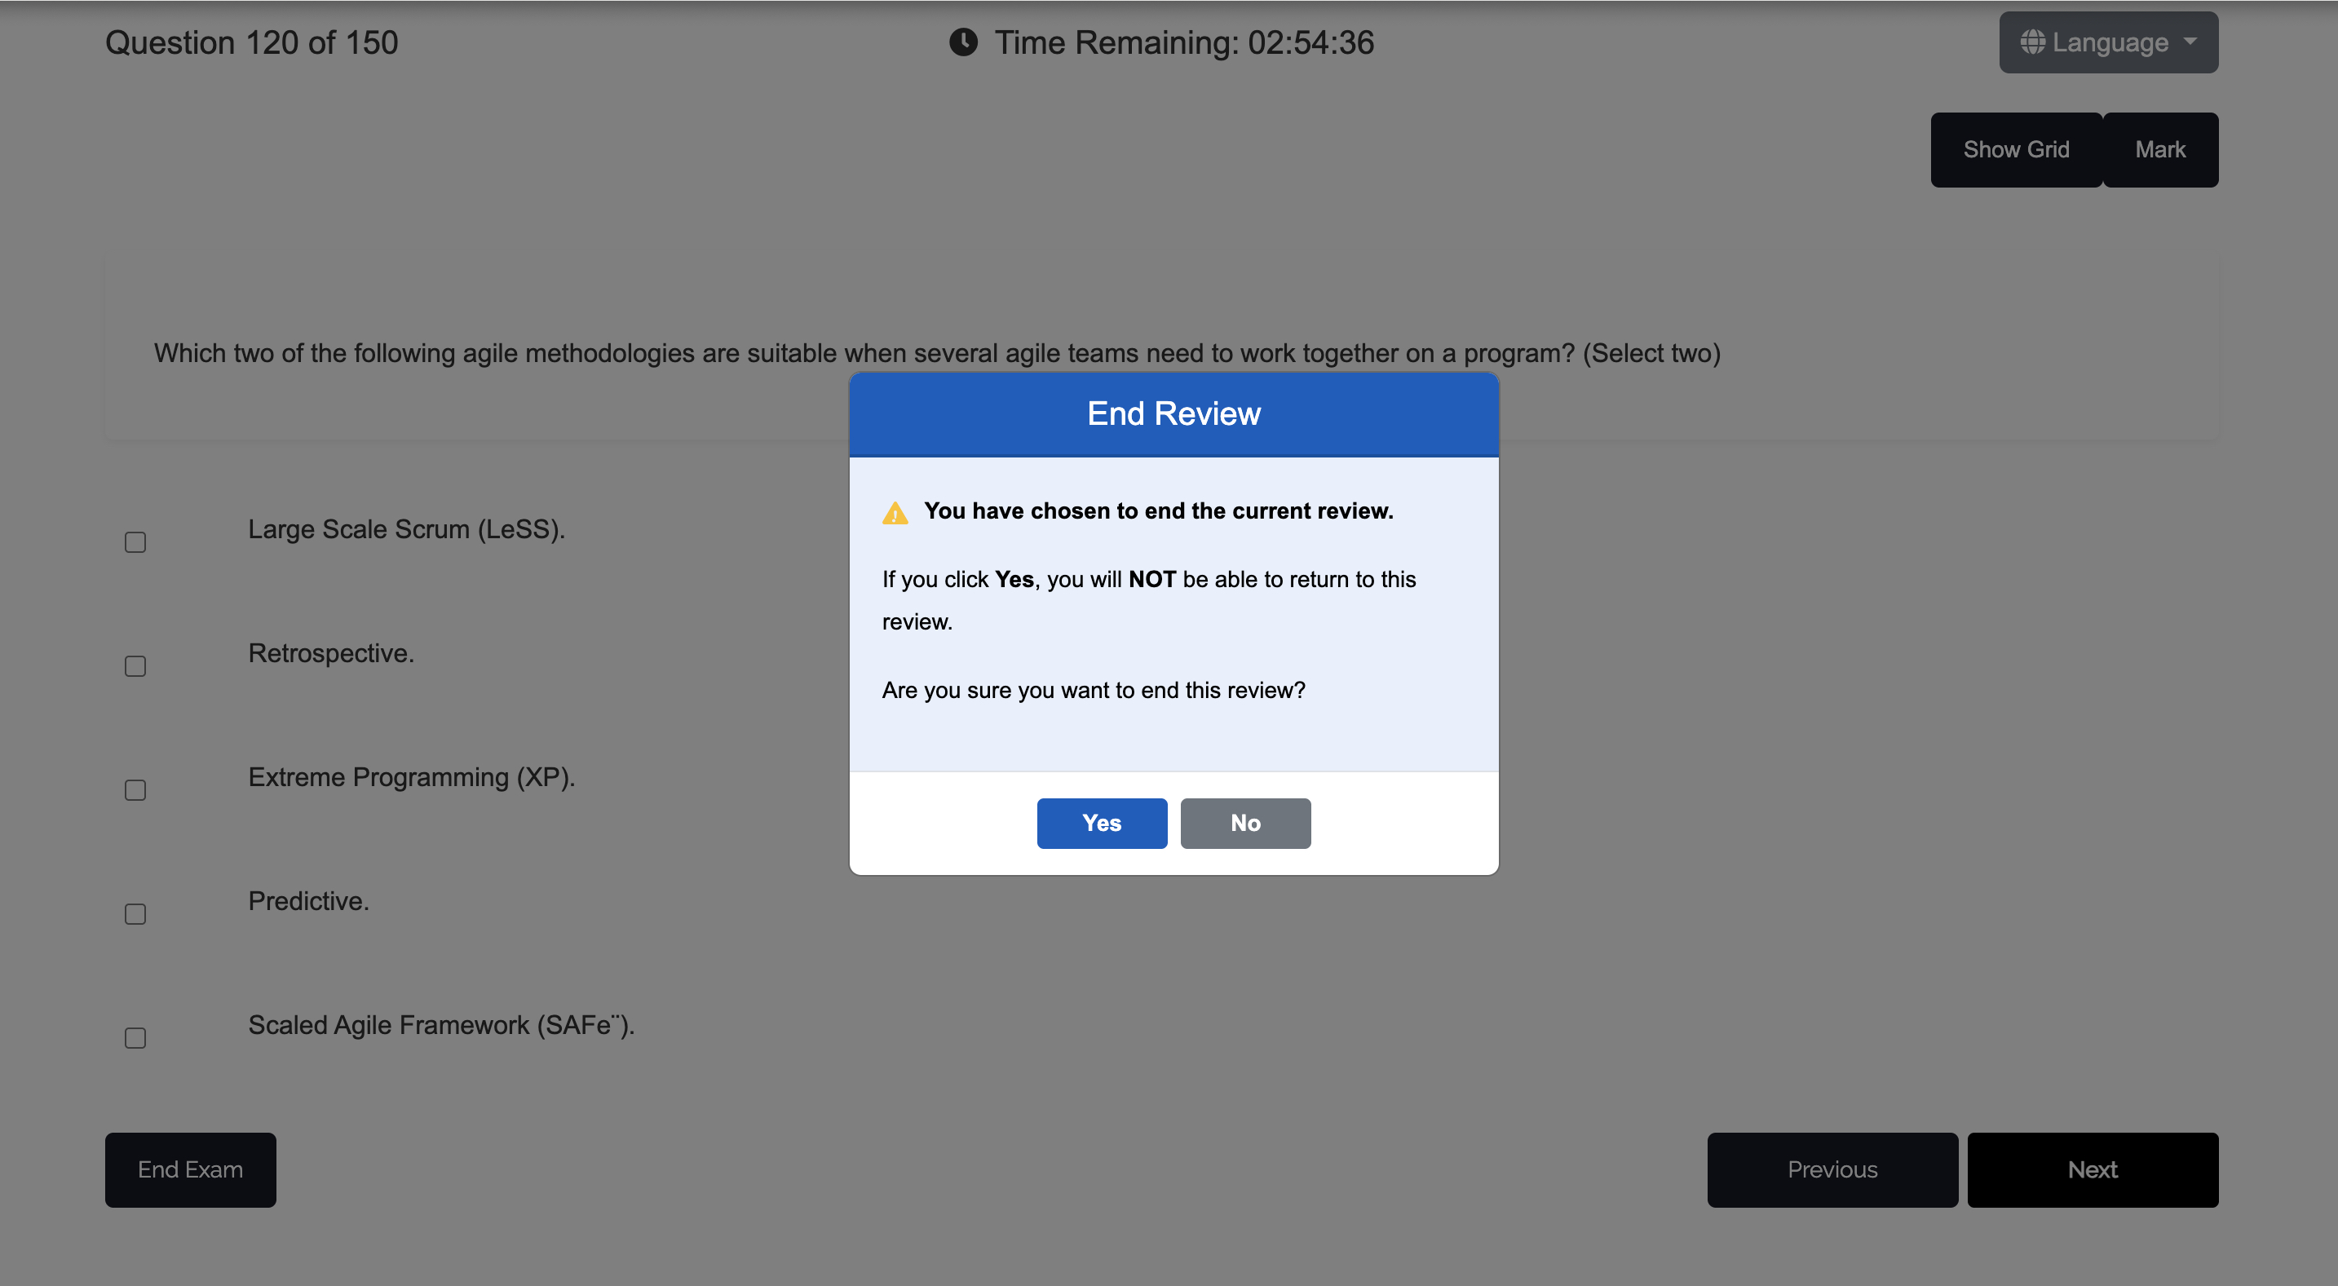Mark this question for review
Image resolution: width=2338 pixels, height=1286 pixels.
point(2159,150)
